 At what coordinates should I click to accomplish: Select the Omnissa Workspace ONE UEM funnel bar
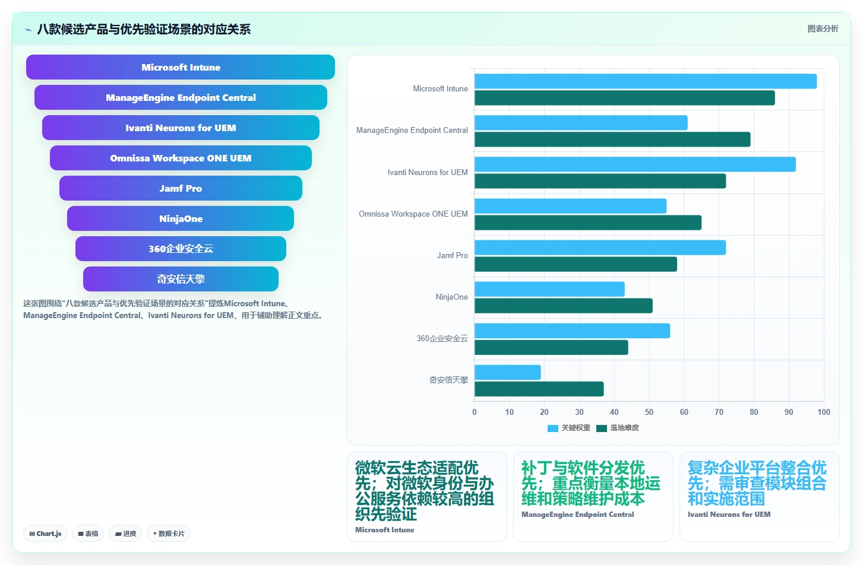[x=181, y=158]
